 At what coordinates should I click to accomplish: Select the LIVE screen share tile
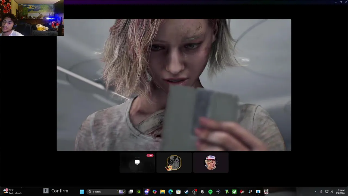tap(137, 163)
